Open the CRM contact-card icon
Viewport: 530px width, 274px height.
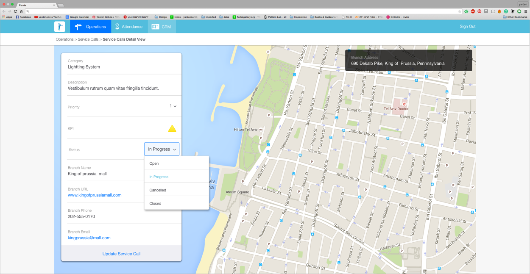154,26
